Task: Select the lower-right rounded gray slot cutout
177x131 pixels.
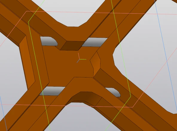Action: (113, 92)
